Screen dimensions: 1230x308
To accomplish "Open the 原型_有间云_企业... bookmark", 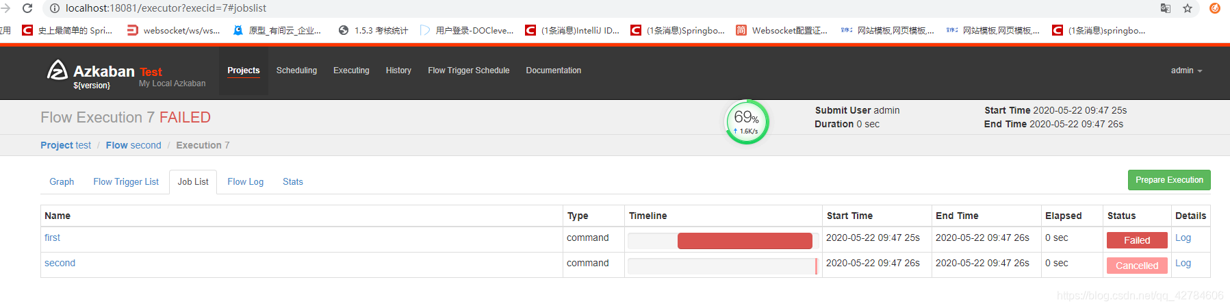I will coord(277,30).
